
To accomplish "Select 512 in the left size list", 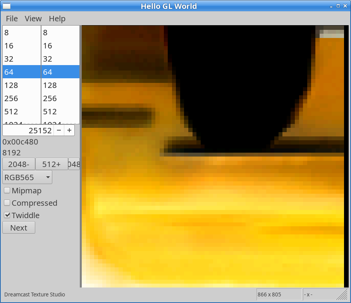I will [22, 112].
